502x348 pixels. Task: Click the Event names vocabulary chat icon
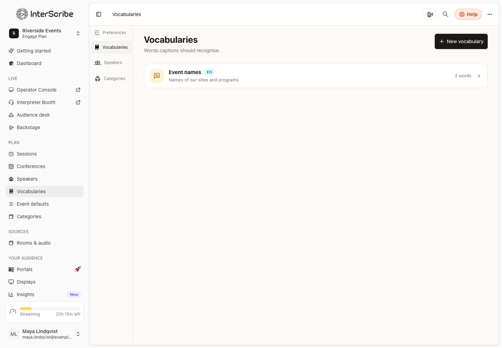(157, 76)
